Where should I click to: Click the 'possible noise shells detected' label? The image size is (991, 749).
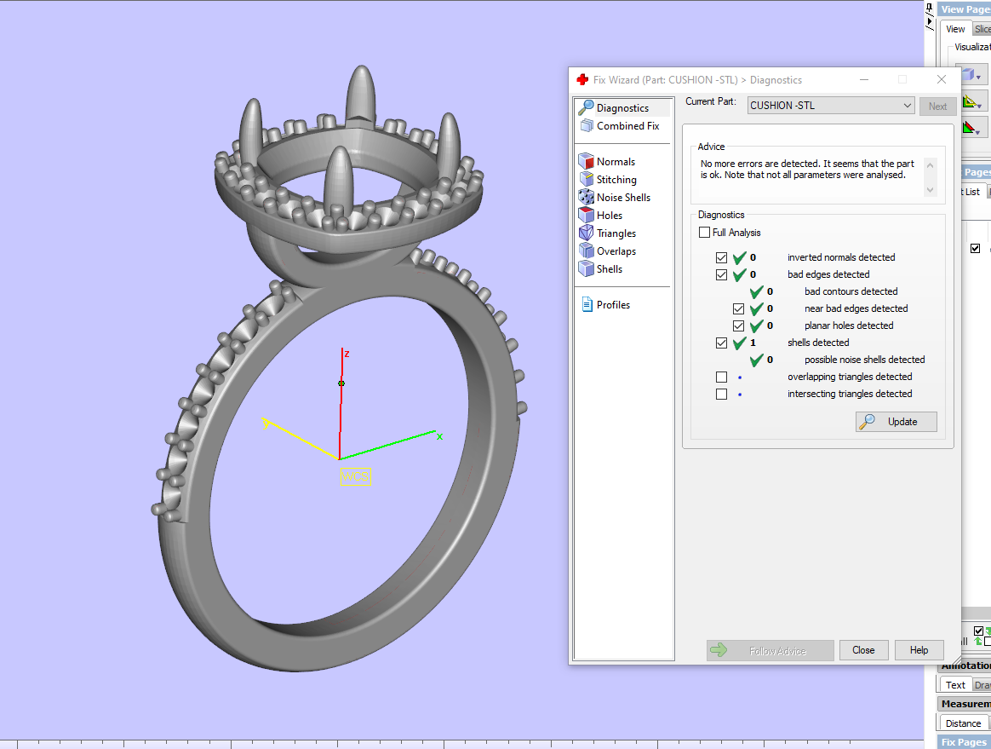point(865,360)
